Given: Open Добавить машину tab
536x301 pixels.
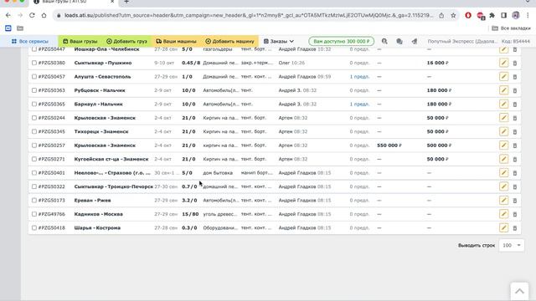Looking at the screenshot, I should coord(229,41).
